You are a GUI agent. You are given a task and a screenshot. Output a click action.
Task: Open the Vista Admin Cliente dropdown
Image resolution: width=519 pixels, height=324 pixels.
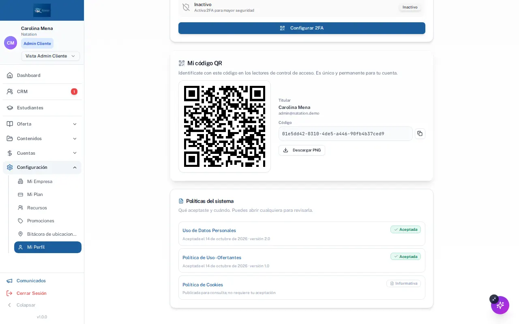pos(50,56)
